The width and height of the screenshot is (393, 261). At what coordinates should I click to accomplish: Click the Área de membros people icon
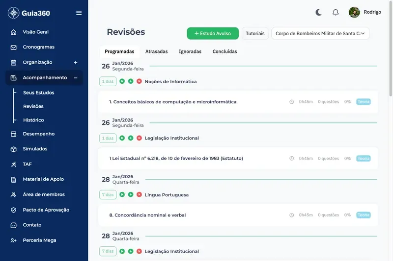pos(14,195)
